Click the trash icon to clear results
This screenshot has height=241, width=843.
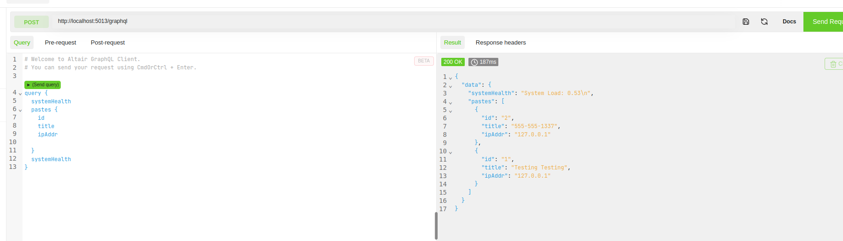(833, 64)
